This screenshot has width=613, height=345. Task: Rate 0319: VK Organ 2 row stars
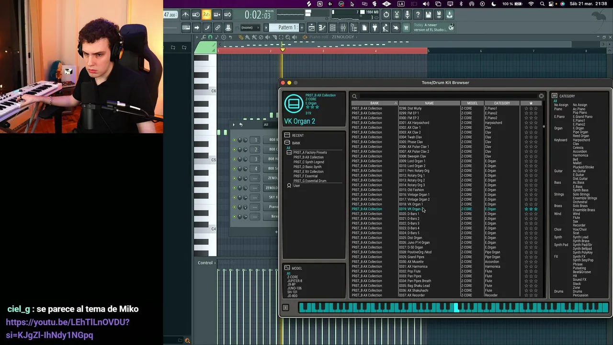(x=531, y=209)
